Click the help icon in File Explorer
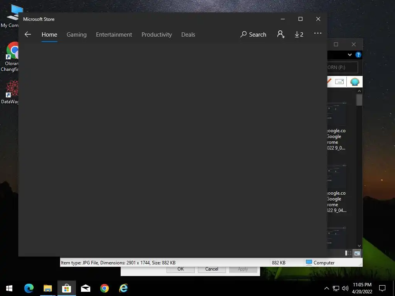The width and height of the screenshot is (395, 296). tap(358, 55)
